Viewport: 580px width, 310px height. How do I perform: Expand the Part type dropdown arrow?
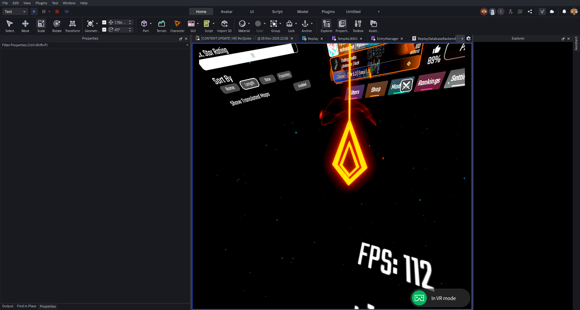tap(151, 24)
